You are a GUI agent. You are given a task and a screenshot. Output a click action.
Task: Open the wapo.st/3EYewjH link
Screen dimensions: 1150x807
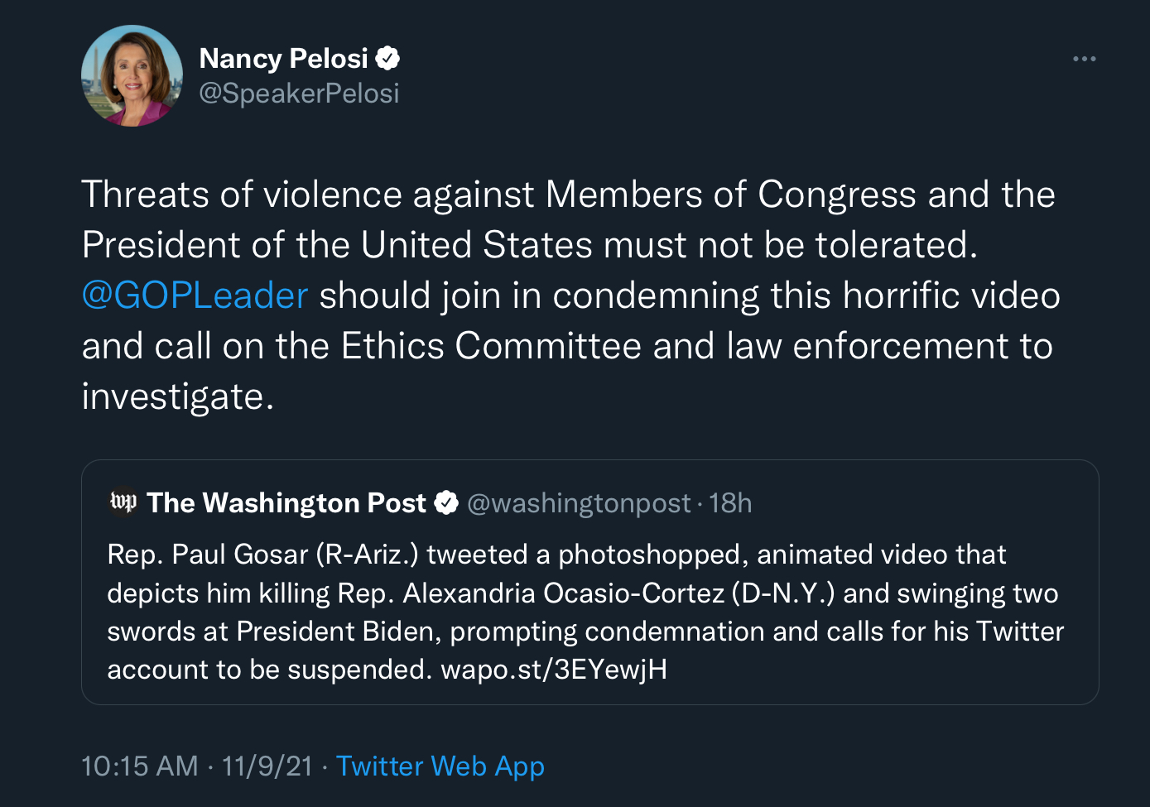pyautogui.click(x=554, y=669)
